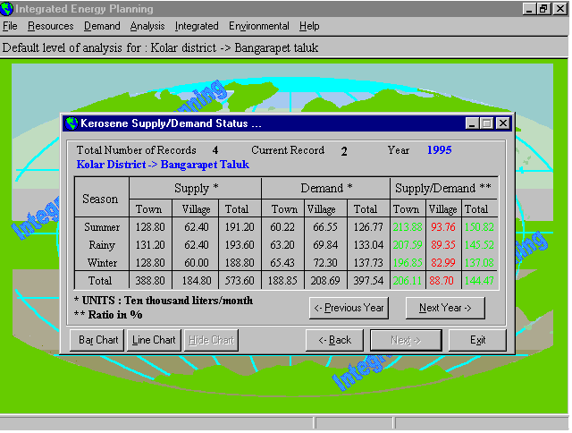Image resolution: width=572 pixels, height=433 pixels.
Task: Open the Resources menu
Action: pos(50,27)
